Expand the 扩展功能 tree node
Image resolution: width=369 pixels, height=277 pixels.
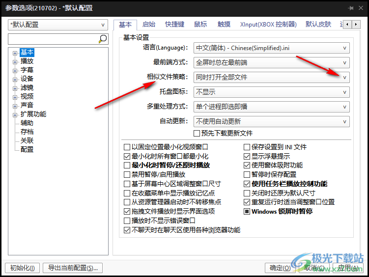[x=15, y=115]
